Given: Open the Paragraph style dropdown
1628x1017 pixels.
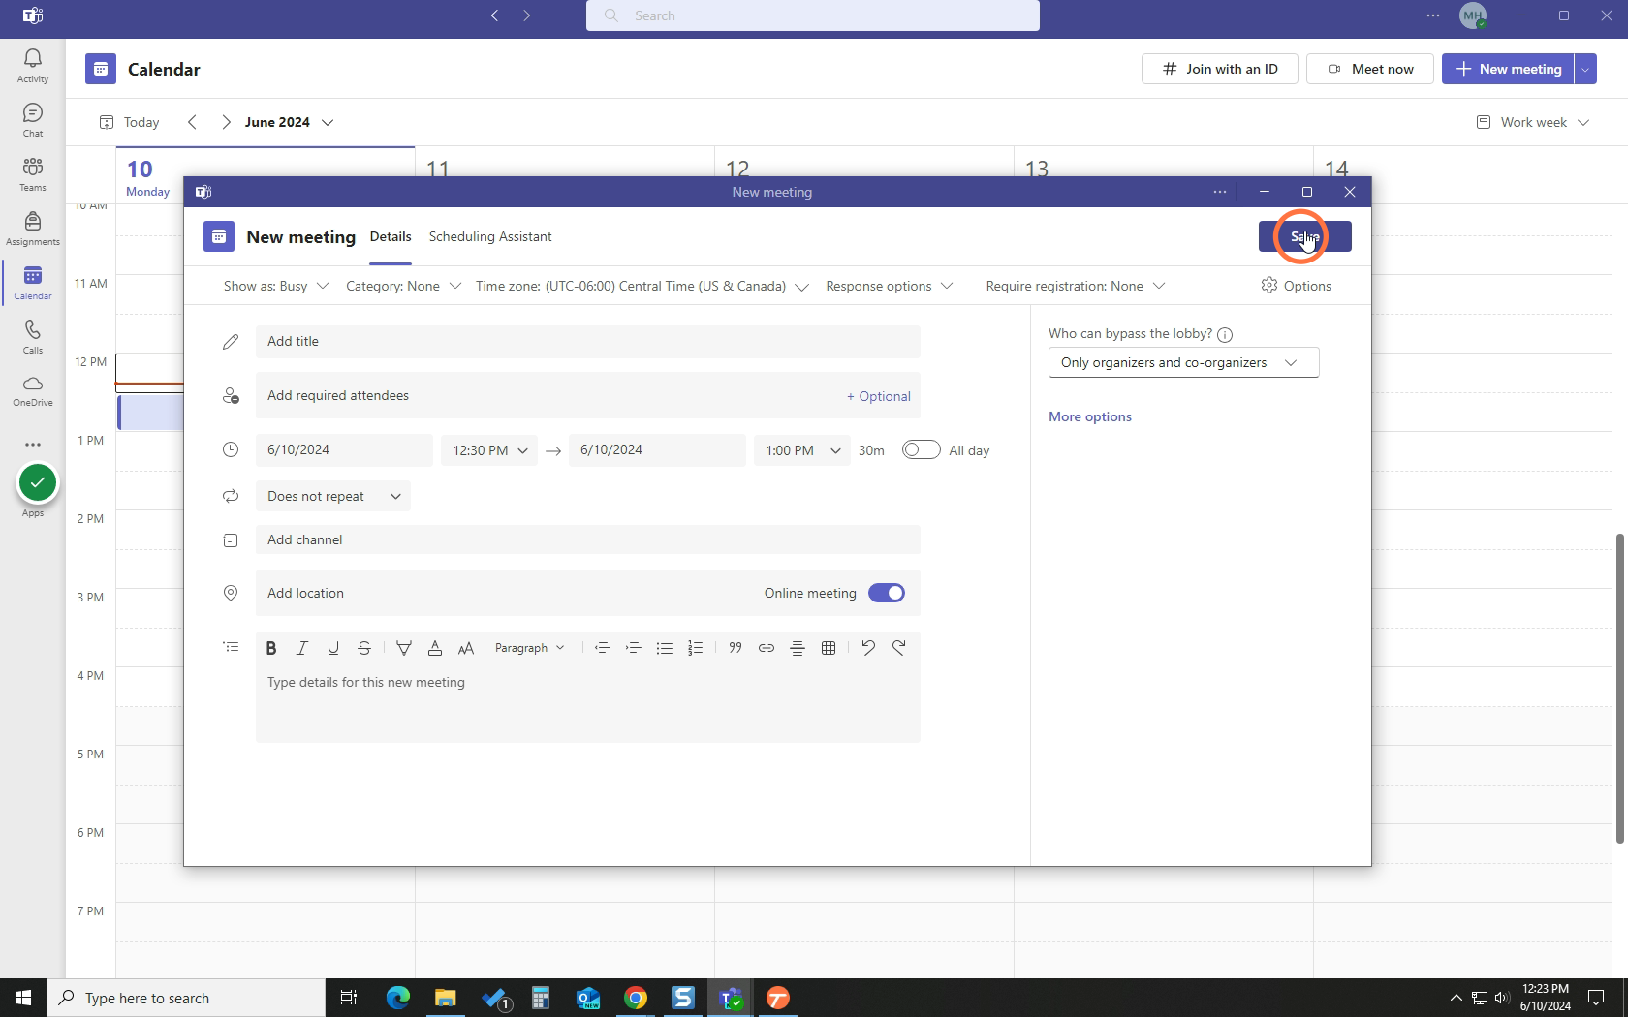Looking at the screenshot, I should pos(529,648).
